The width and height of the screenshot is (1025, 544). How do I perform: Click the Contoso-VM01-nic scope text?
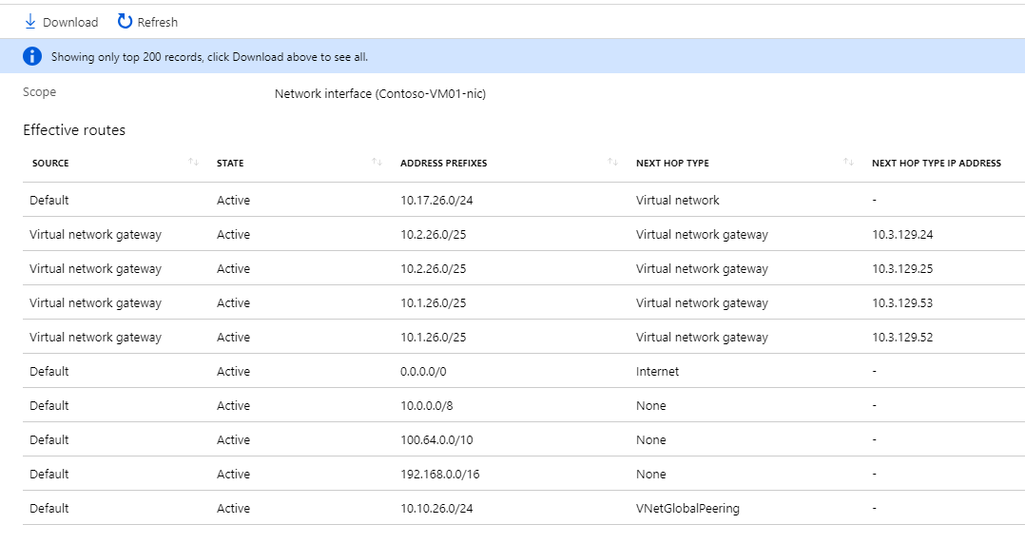point(379,93)
